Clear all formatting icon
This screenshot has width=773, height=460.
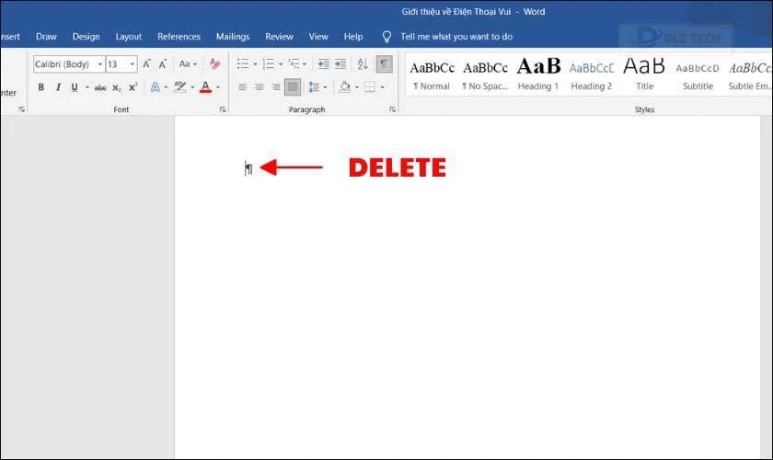click(x=214, y=63)
